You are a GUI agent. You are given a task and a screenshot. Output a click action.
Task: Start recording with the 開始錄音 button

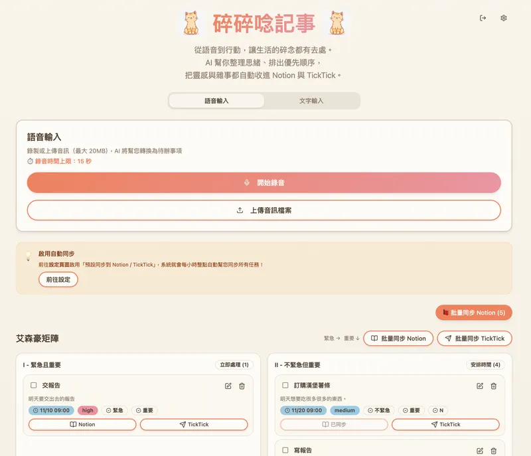tap(264, 183)
